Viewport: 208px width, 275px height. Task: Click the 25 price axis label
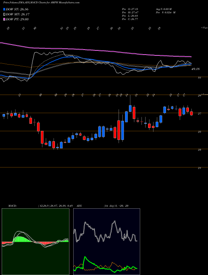(199, 132)
